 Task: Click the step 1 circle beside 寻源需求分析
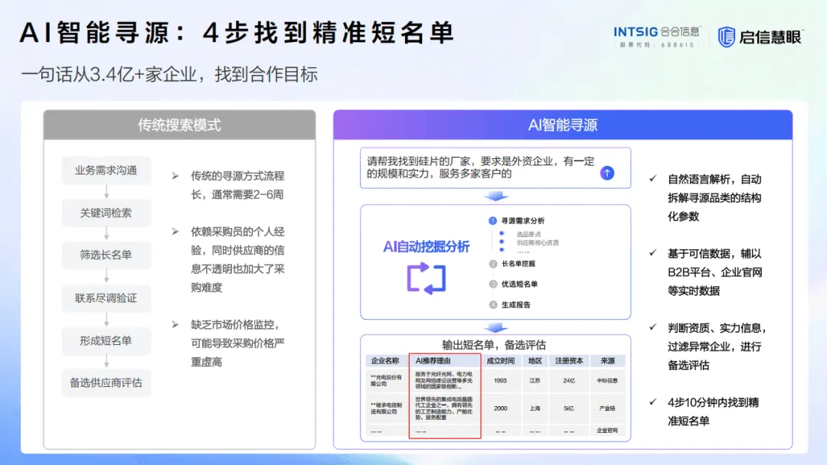(x=492, y=221)
